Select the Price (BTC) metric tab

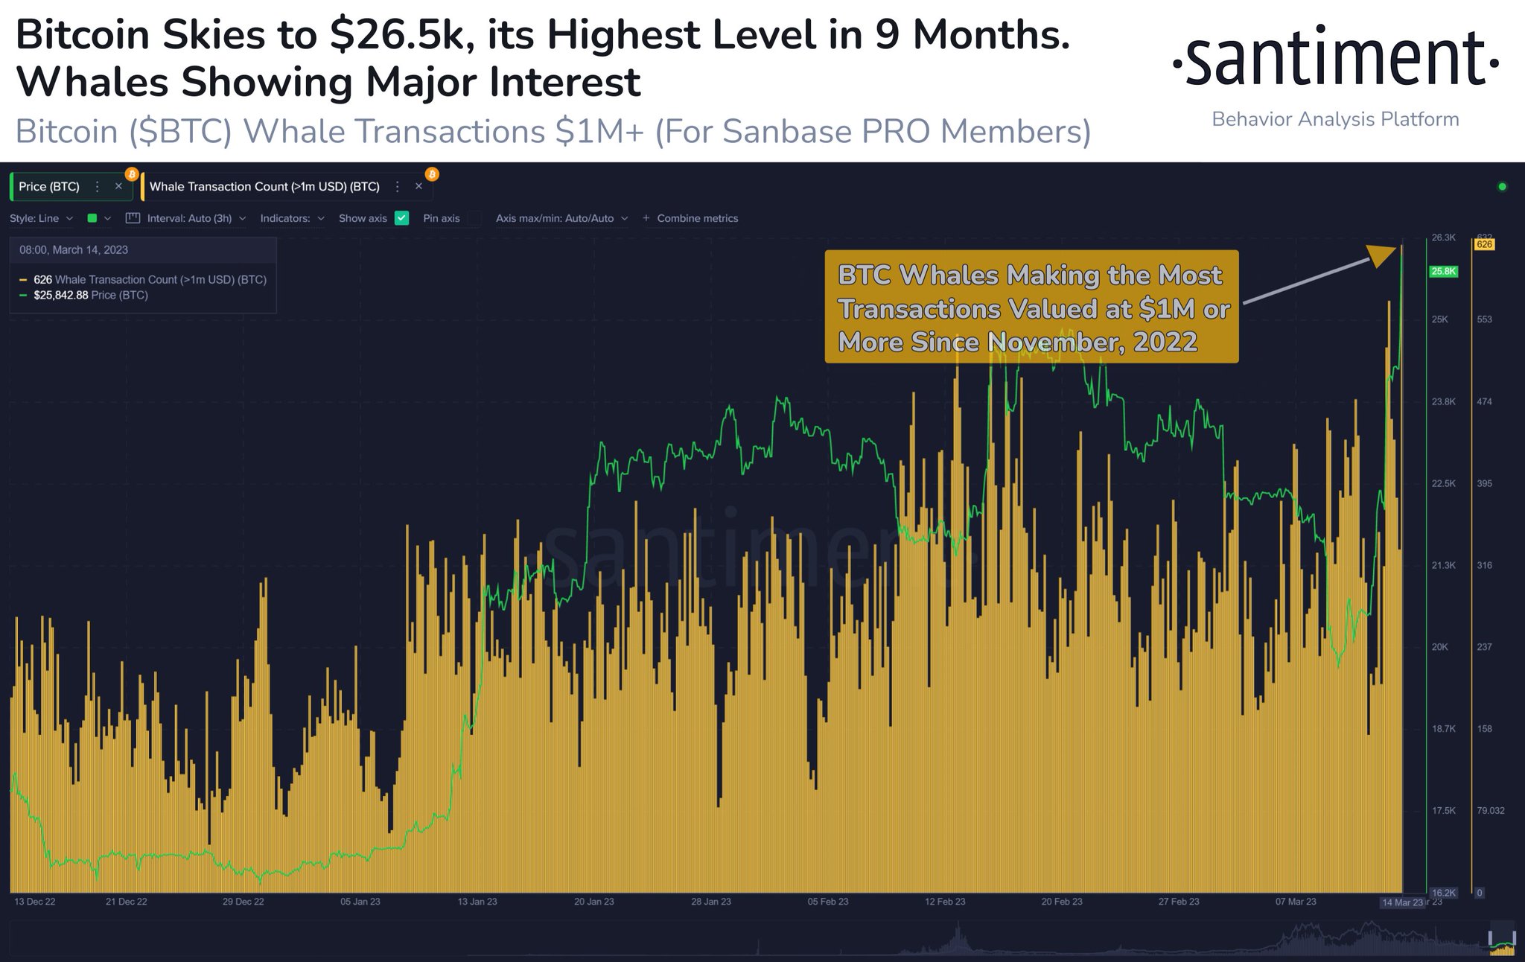pos(49,187)
